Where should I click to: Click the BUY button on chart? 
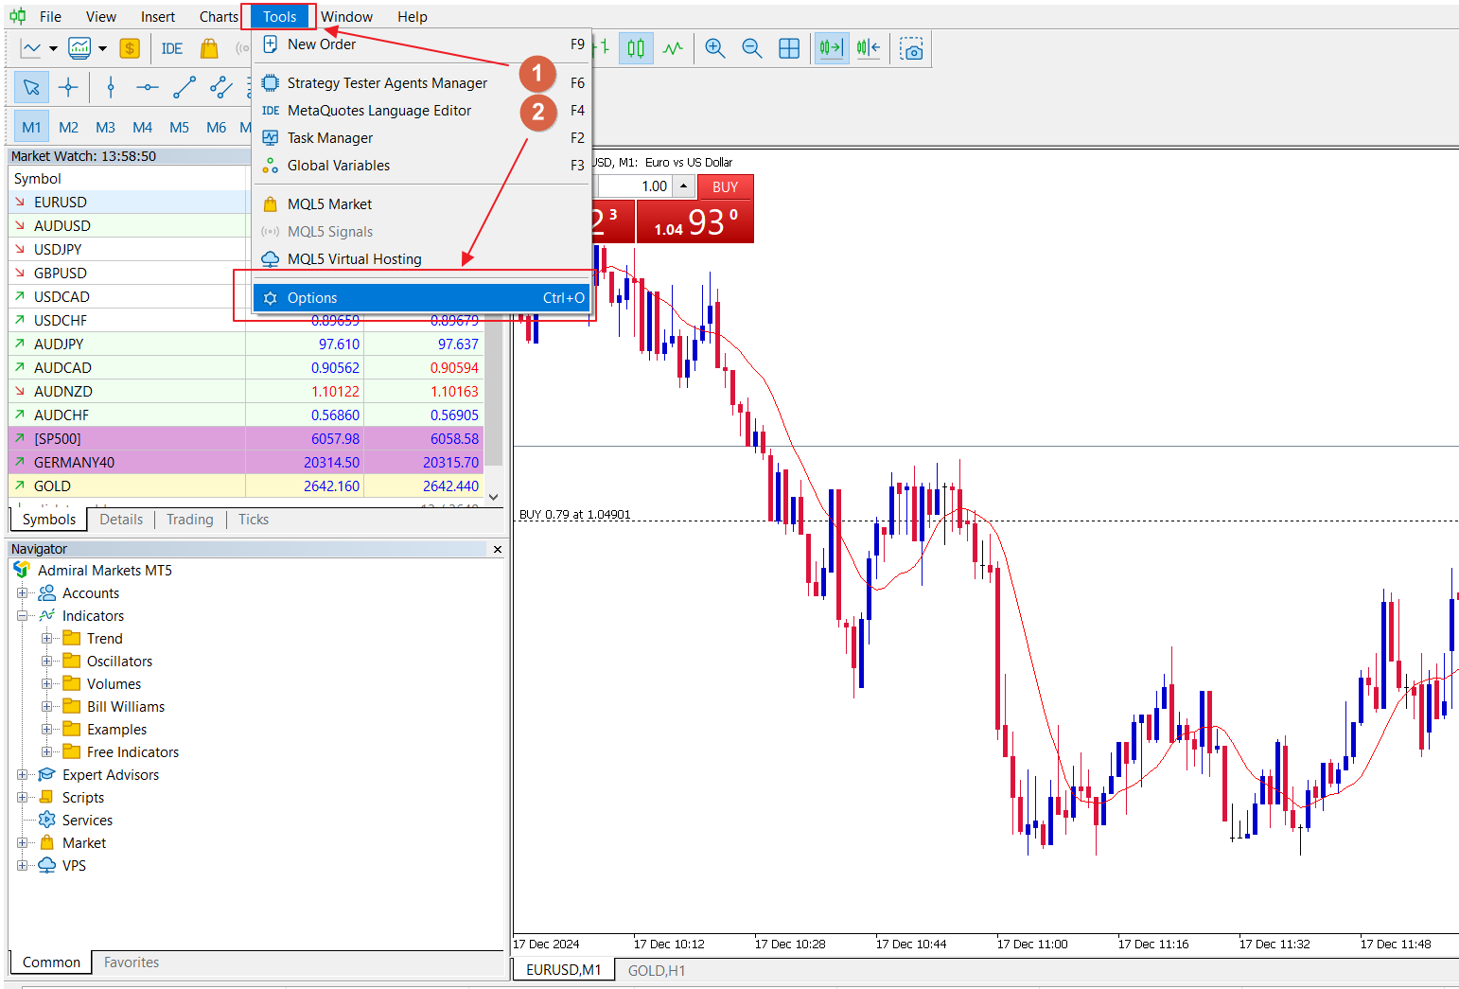tap(725, 186)
